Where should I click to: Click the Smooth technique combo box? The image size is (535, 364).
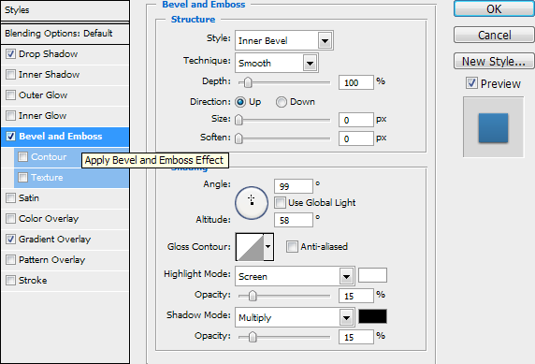coord(276,64)
